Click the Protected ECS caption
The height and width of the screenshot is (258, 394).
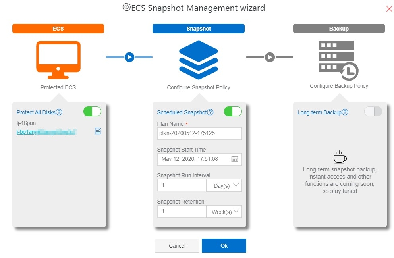58,87
